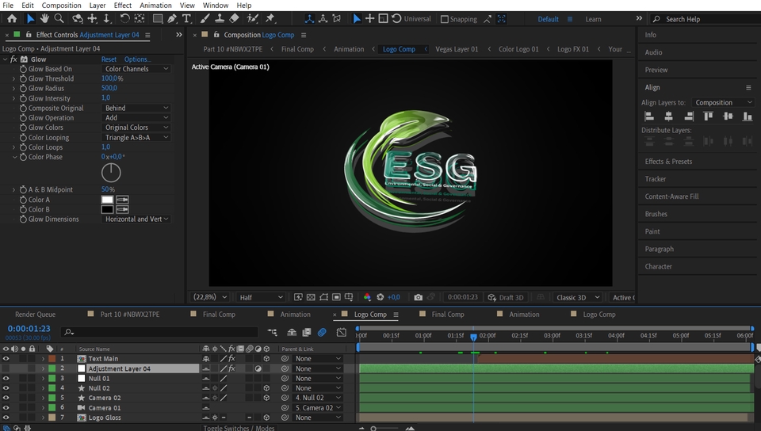
Task: Open the Glow Based On dropdown
Action: (136, 69)
